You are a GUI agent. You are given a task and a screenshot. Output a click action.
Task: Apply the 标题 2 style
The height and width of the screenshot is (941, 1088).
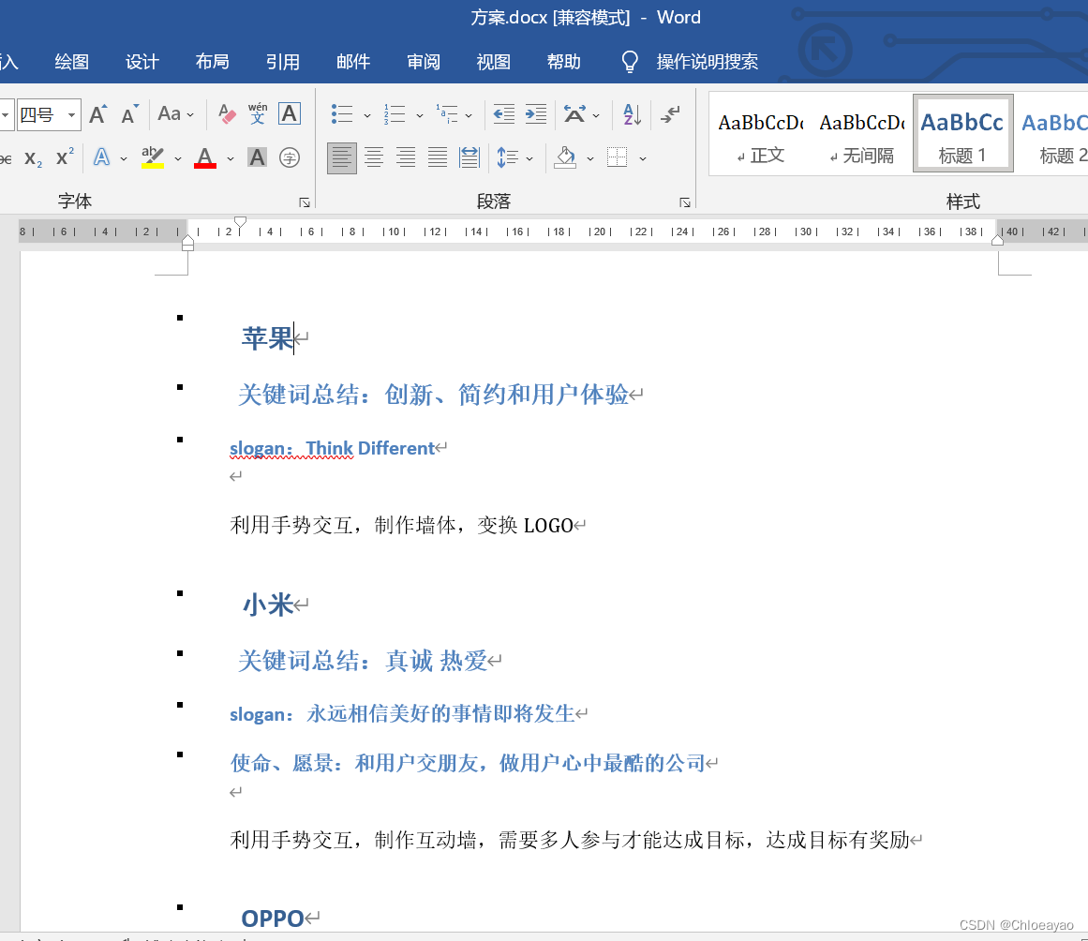(1054, 136)
